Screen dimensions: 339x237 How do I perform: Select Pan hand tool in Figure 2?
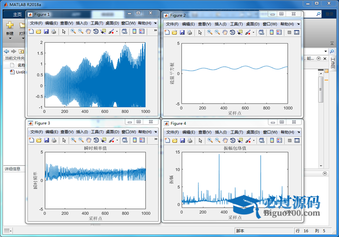click(x=225, y=32)
